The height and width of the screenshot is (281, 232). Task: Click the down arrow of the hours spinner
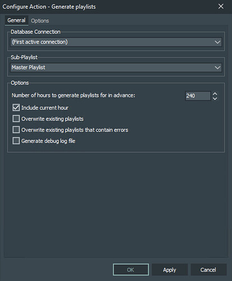click(x=215, y=98)
